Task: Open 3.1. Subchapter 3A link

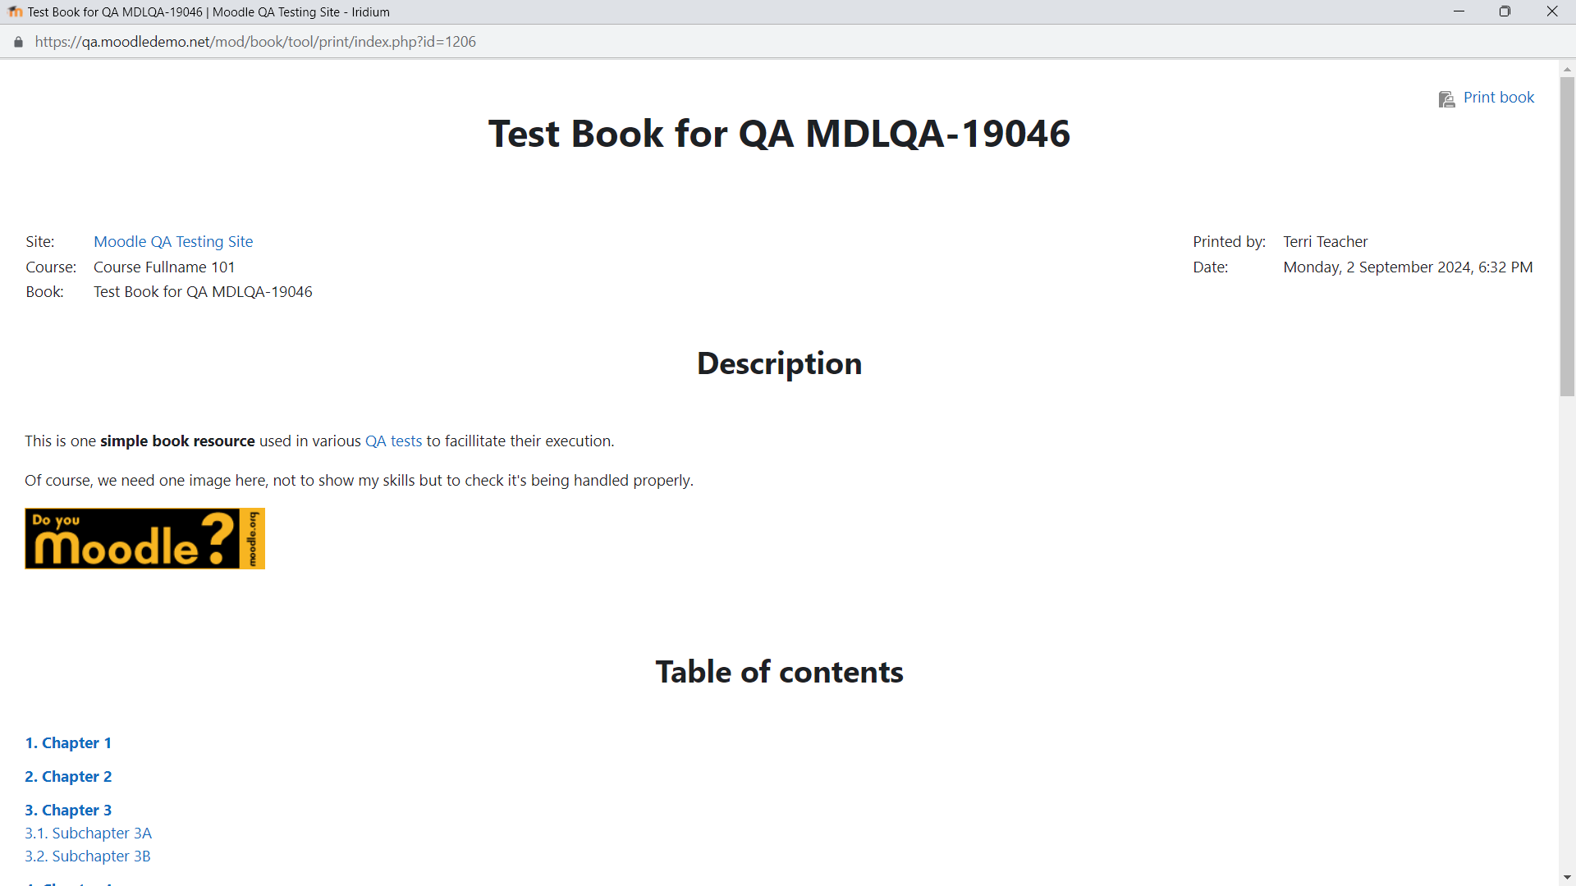Action: [x=88, y=833]
